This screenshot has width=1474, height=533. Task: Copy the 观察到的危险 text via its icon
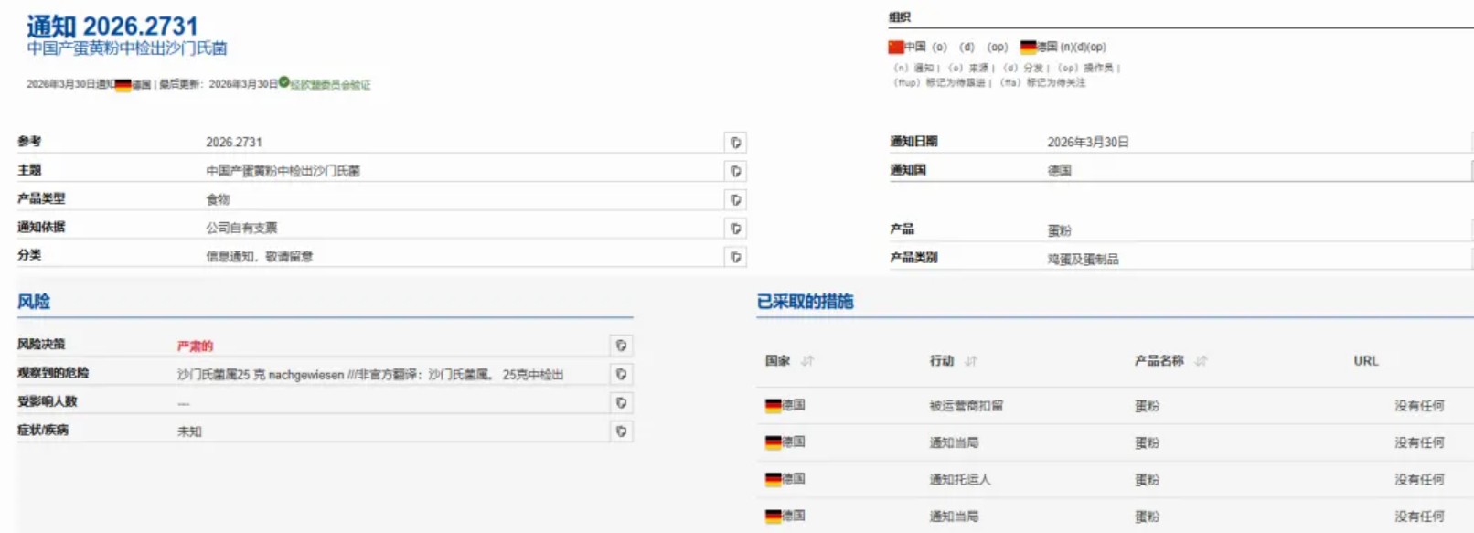tap(621, 374)
